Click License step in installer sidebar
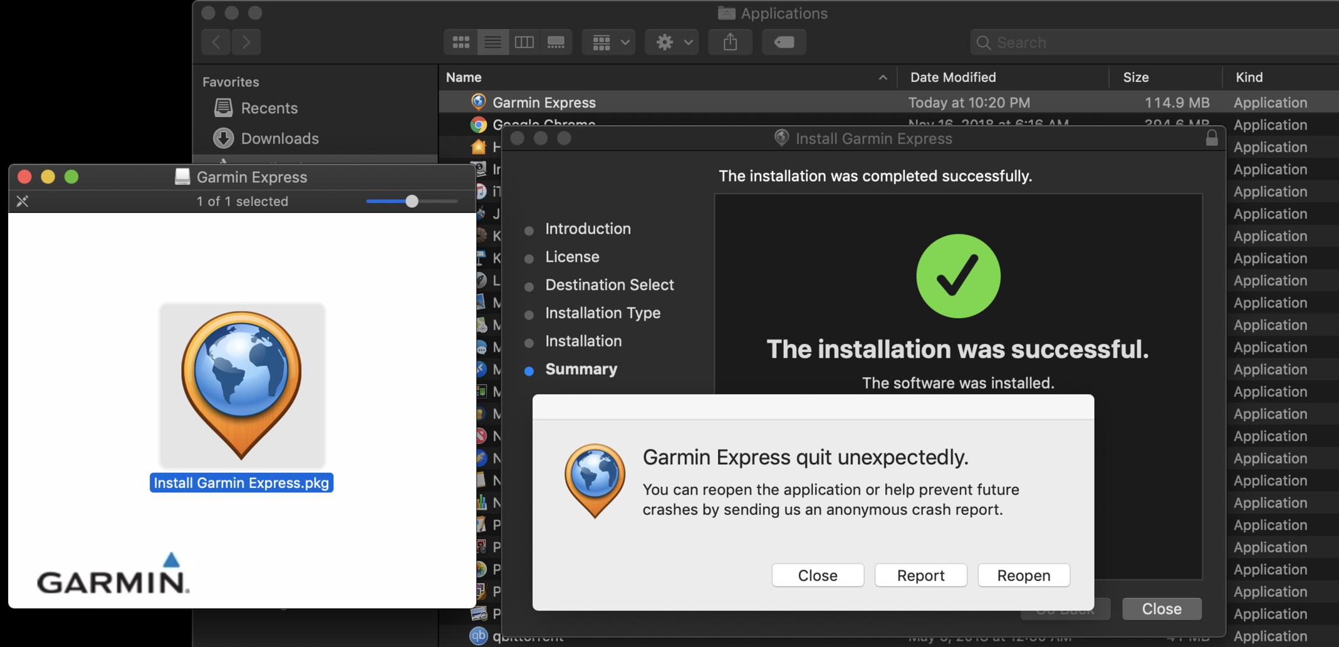 [572, 257]
